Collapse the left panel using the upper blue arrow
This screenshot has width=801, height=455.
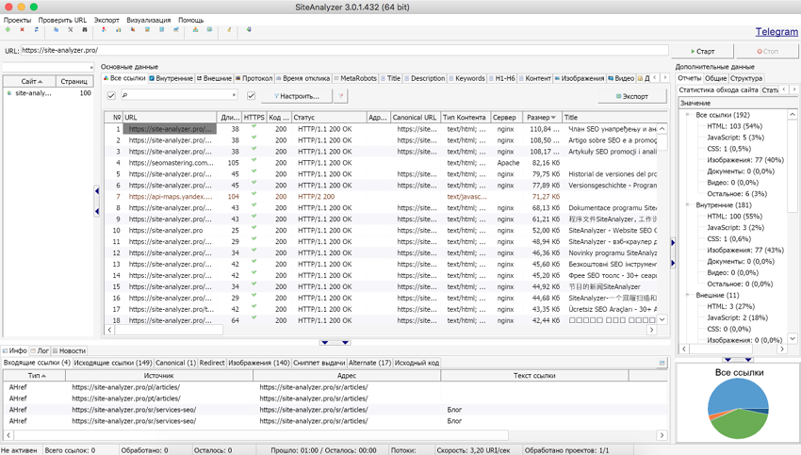[96, 191]
